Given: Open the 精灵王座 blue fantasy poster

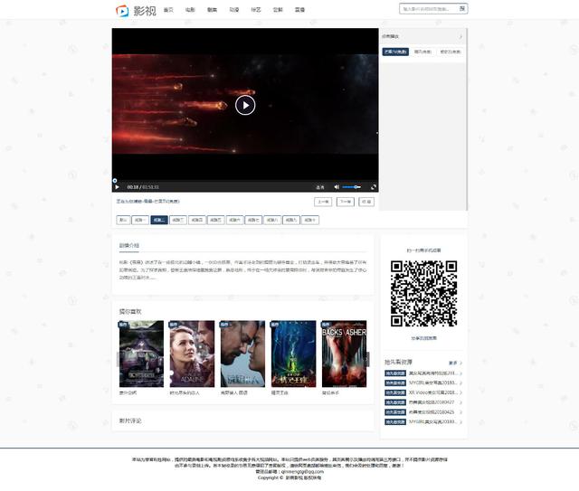Looking at the screenshot, I should (x=293, y=354).
